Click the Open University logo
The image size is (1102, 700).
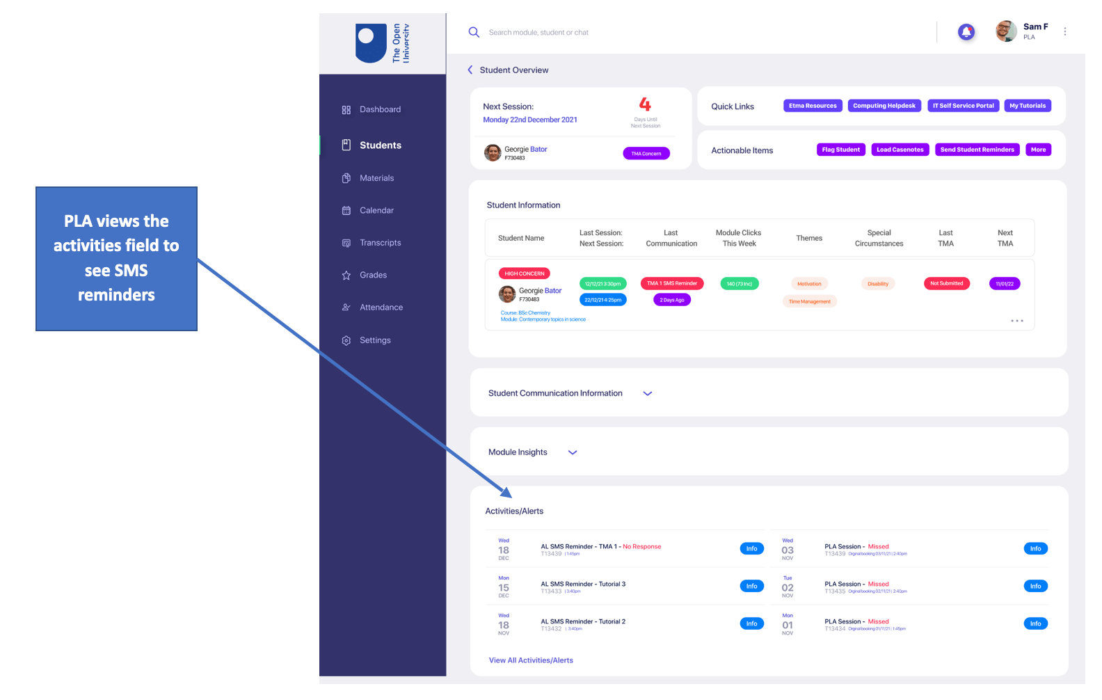[x=382, y=43]
